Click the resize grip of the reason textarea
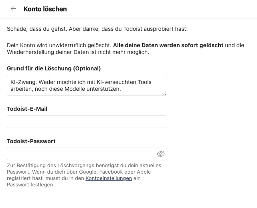This screenshot has width=257, height=208. [x=165, y=93]
